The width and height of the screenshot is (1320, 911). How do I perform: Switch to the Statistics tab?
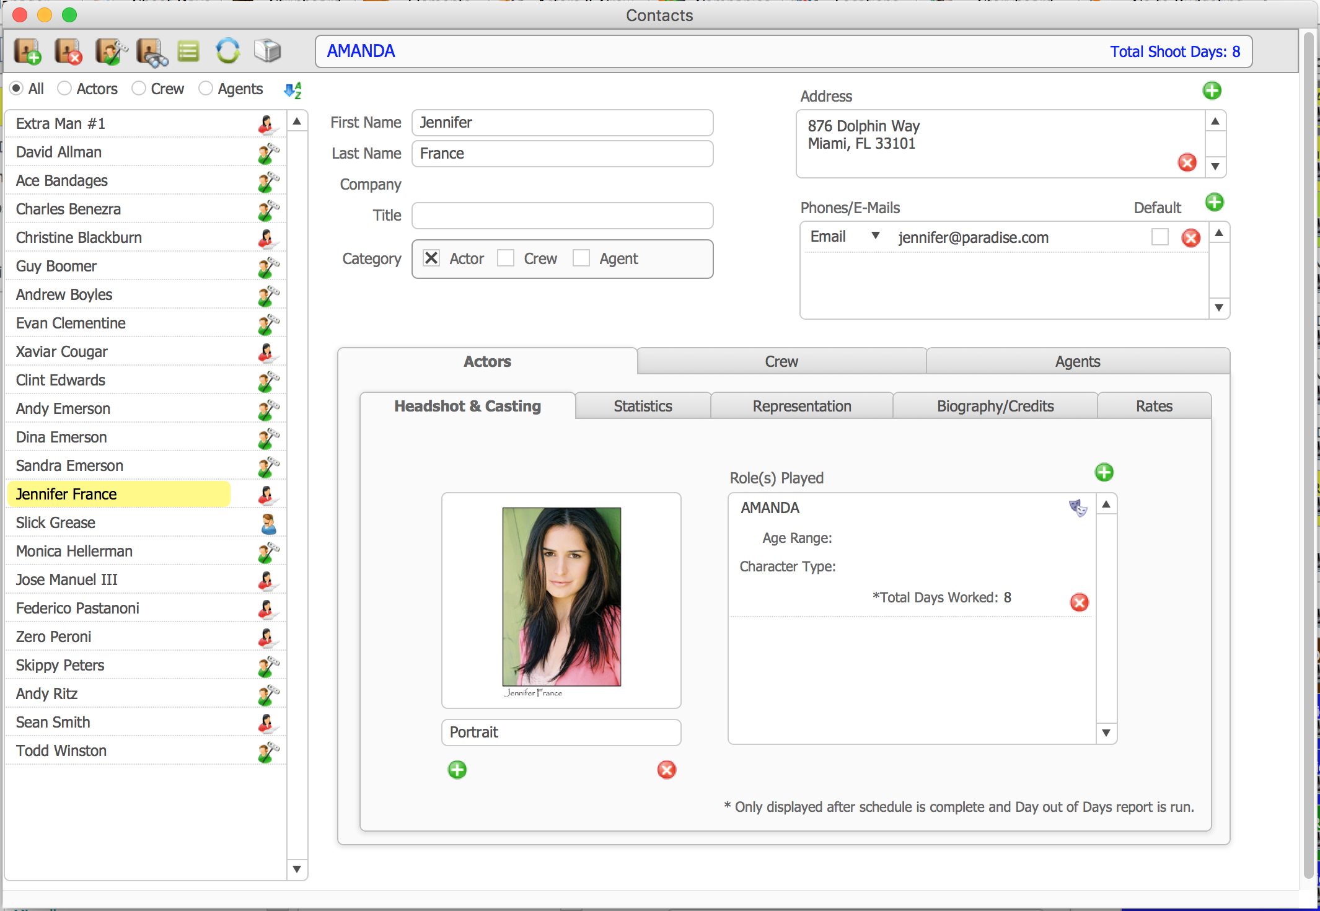pos(642,407)
